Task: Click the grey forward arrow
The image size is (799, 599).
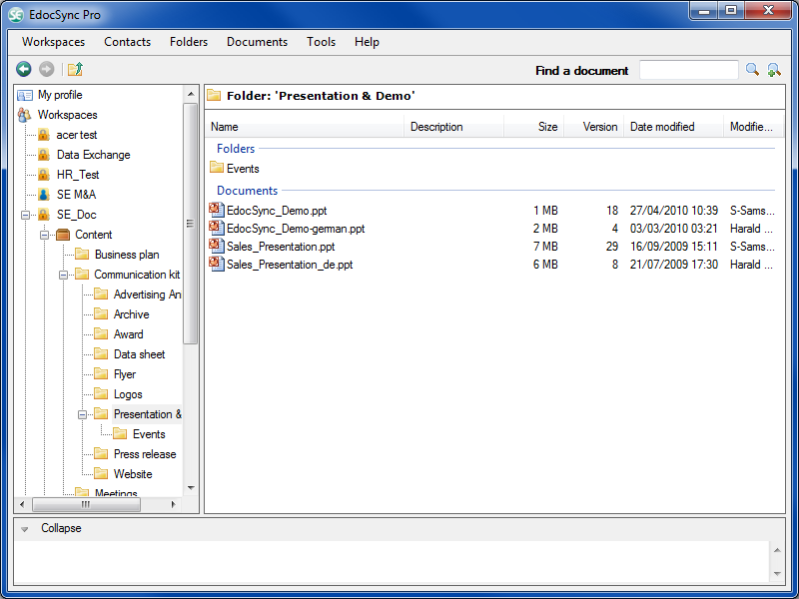Action: click(46, 69)
